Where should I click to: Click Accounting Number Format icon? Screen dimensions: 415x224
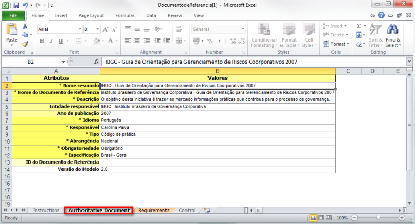[x=196, y=41]
